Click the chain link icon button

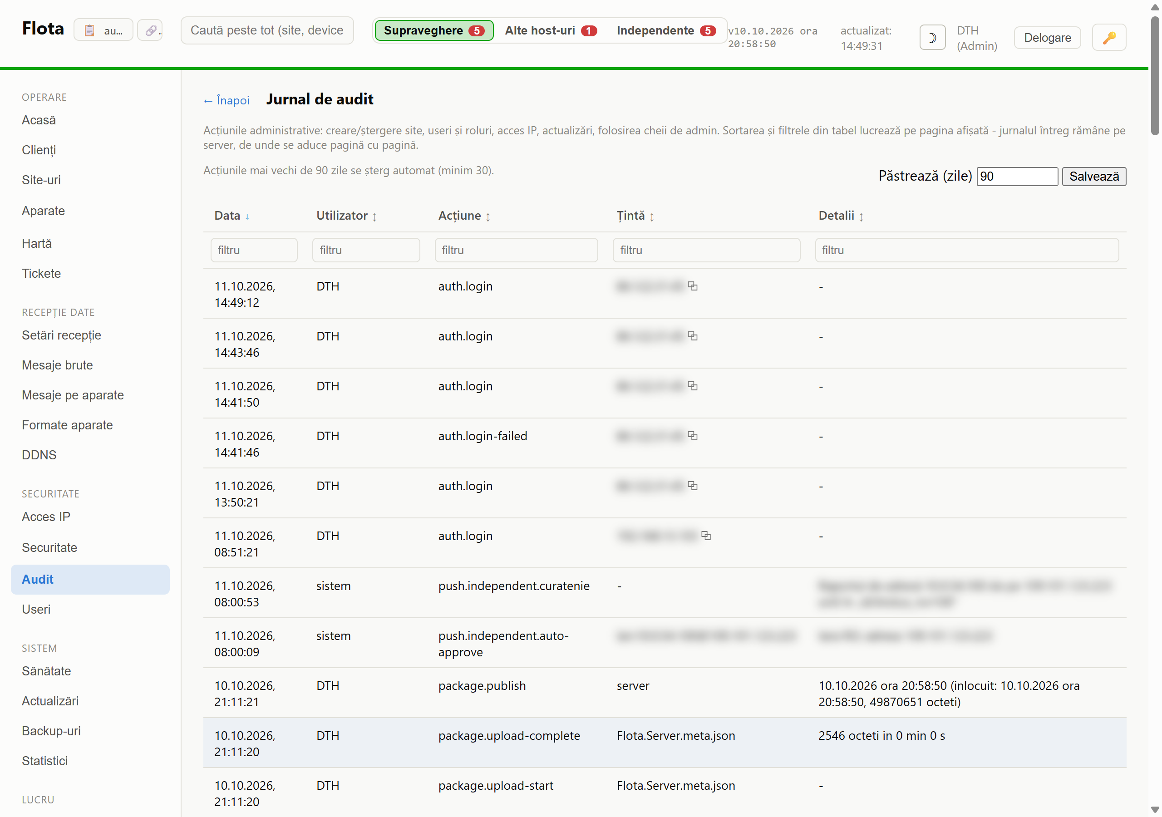(x=150, y=30)
